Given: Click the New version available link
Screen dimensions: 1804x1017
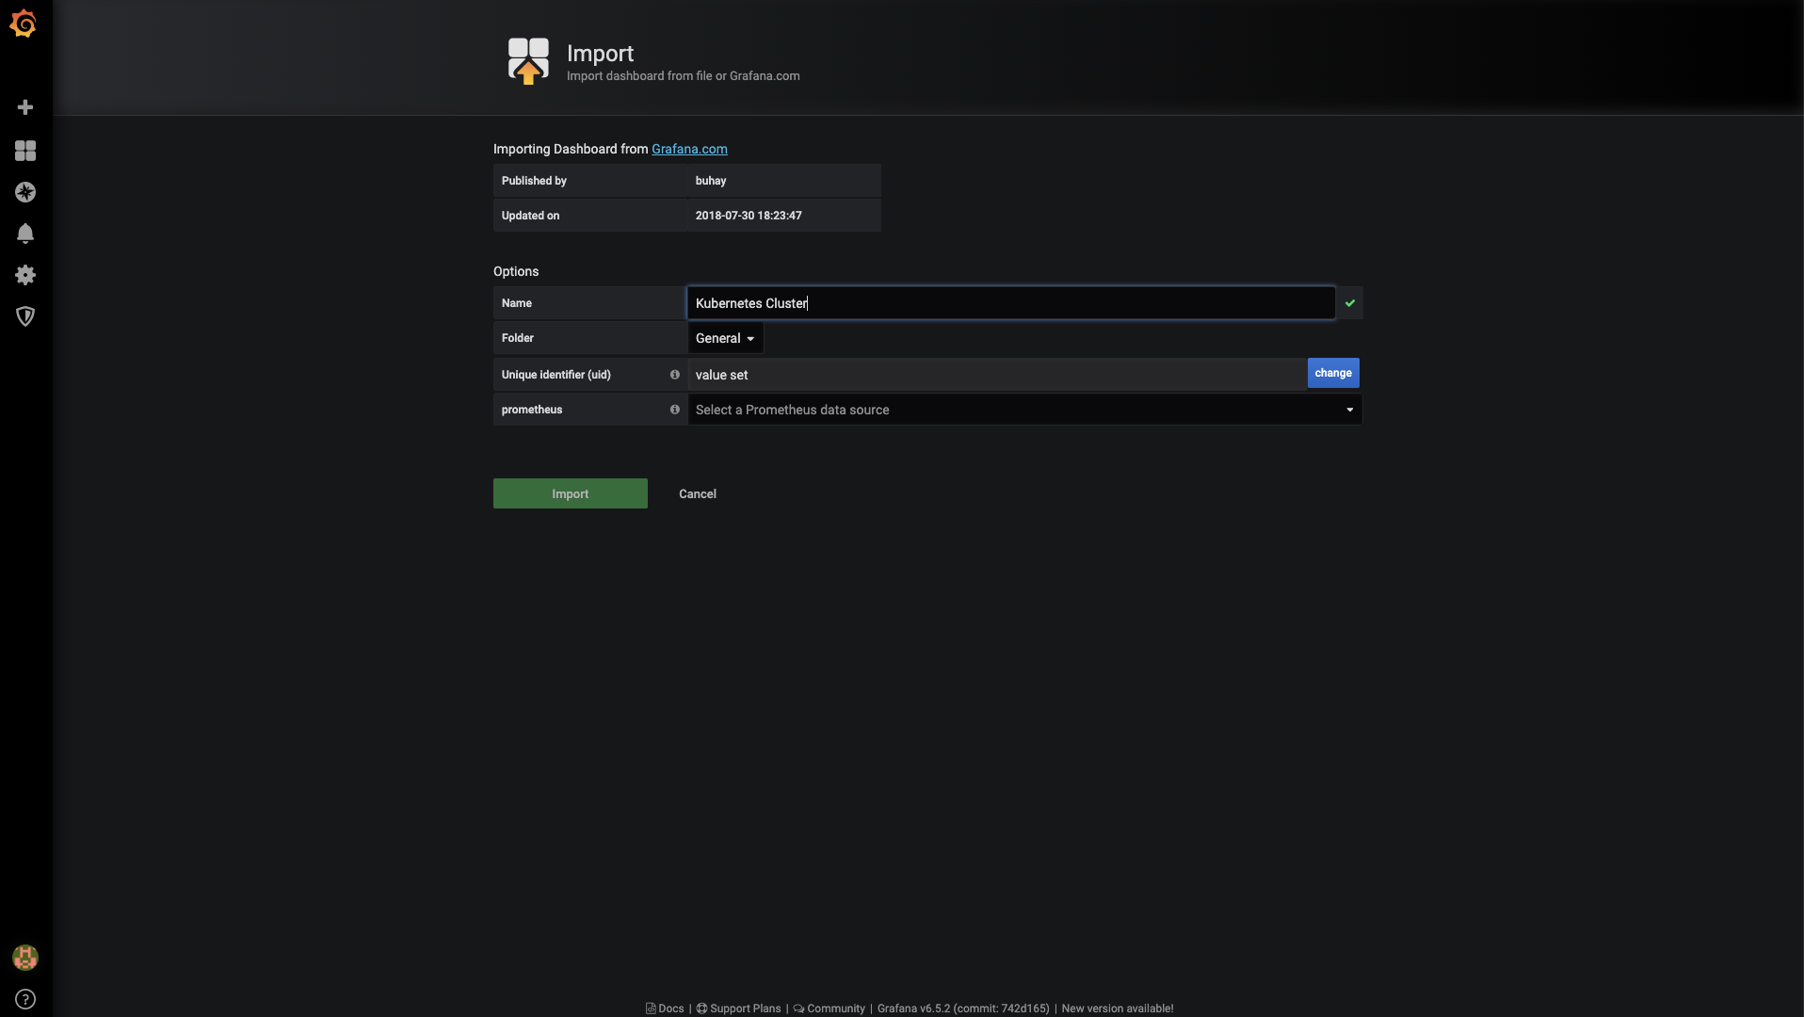Looking at the screenshot, I should [x=1118, y=1009].
